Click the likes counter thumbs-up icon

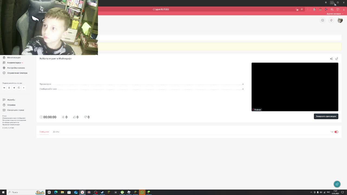click(x=74, y=117)
